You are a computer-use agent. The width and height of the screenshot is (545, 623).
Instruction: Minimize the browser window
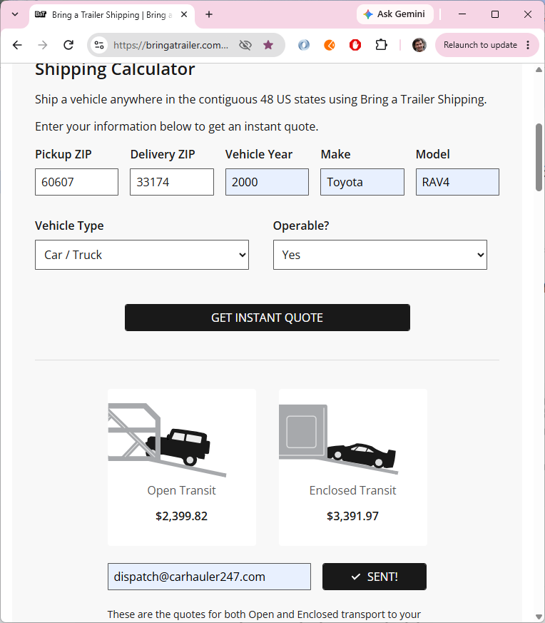(462, 14)
